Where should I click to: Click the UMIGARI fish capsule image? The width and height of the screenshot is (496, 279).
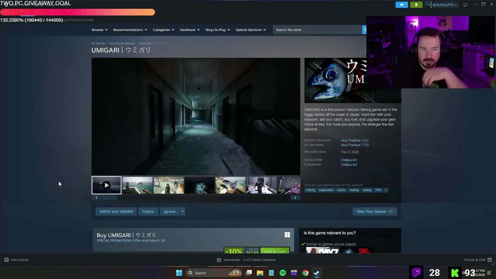click(335, 80)
